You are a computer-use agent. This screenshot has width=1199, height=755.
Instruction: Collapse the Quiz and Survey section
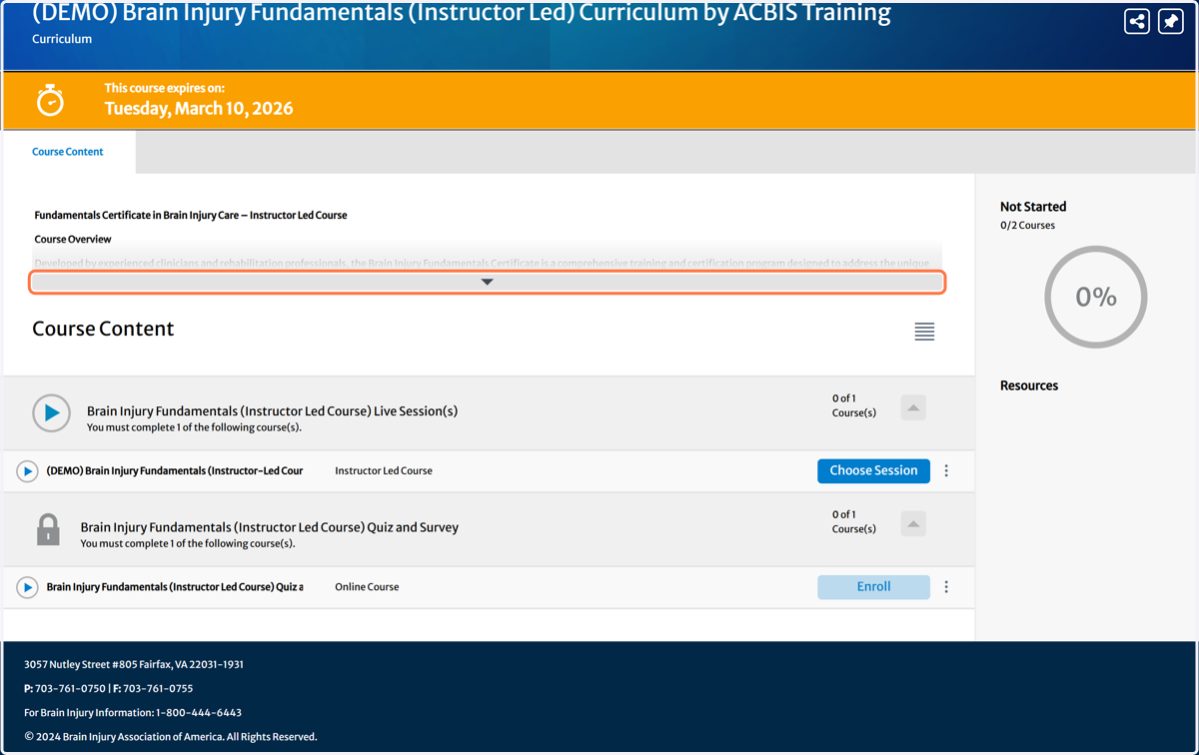pyautogui.click(x=913, y=524)
